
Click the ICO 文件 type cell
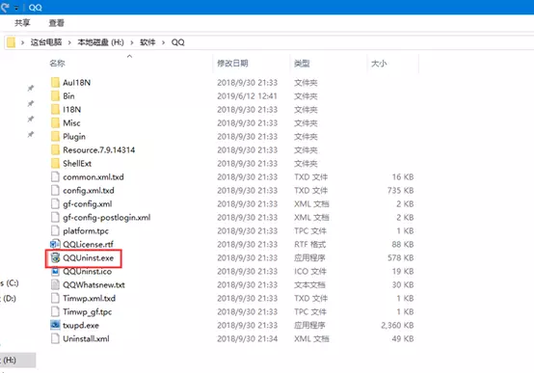[310, 272]
